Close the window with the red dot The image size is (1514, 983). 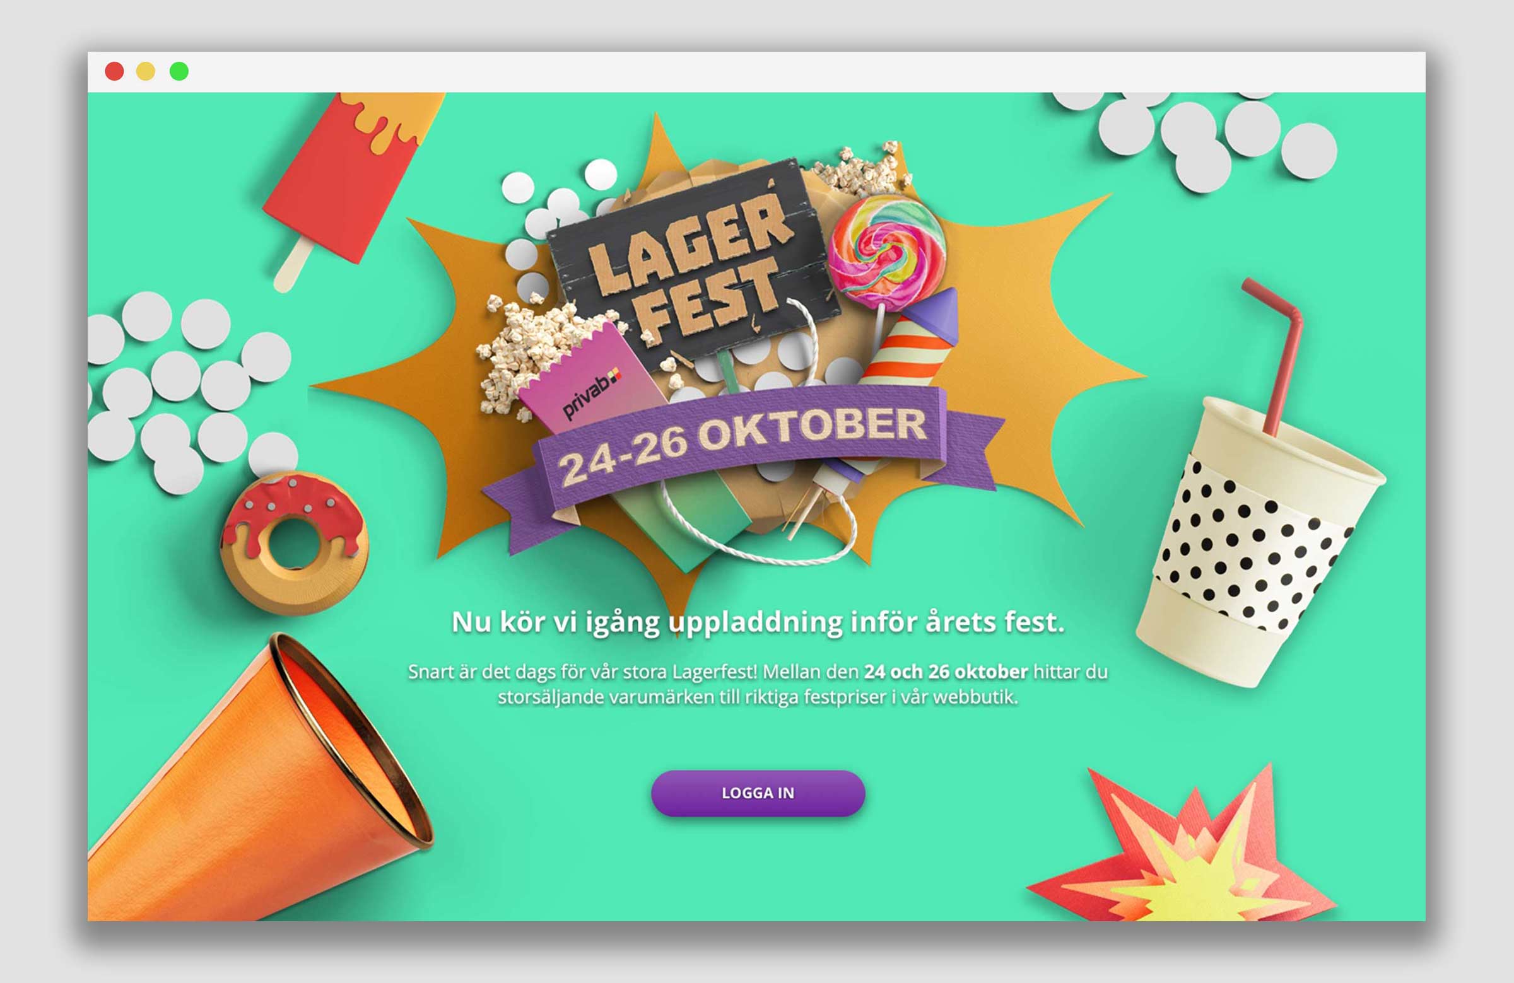pyautogui.click(x=115, y=71)
